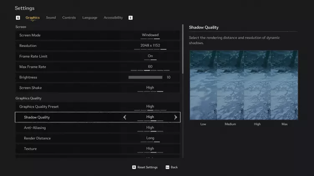
Task: Click left arrow on Shadow Quality
Action: pos(124,117)
